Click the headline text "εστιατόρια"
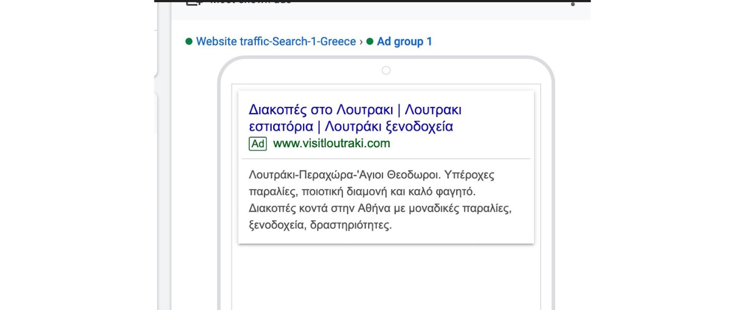 click(x=281, y=127)
